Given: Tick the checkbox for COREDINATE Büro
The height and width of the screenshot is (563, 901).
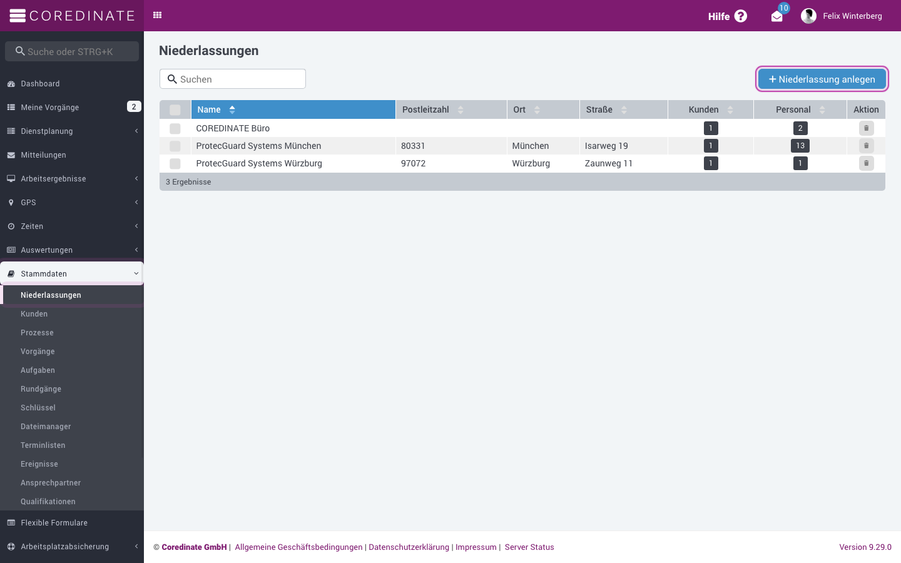Looking at the screenshot, I should [175, 128].
